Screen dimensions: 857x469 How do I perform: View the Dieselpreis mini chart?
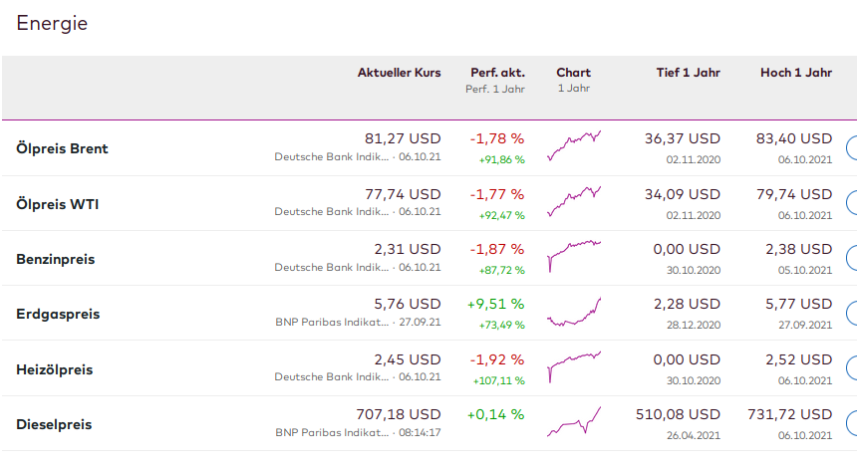574,422
